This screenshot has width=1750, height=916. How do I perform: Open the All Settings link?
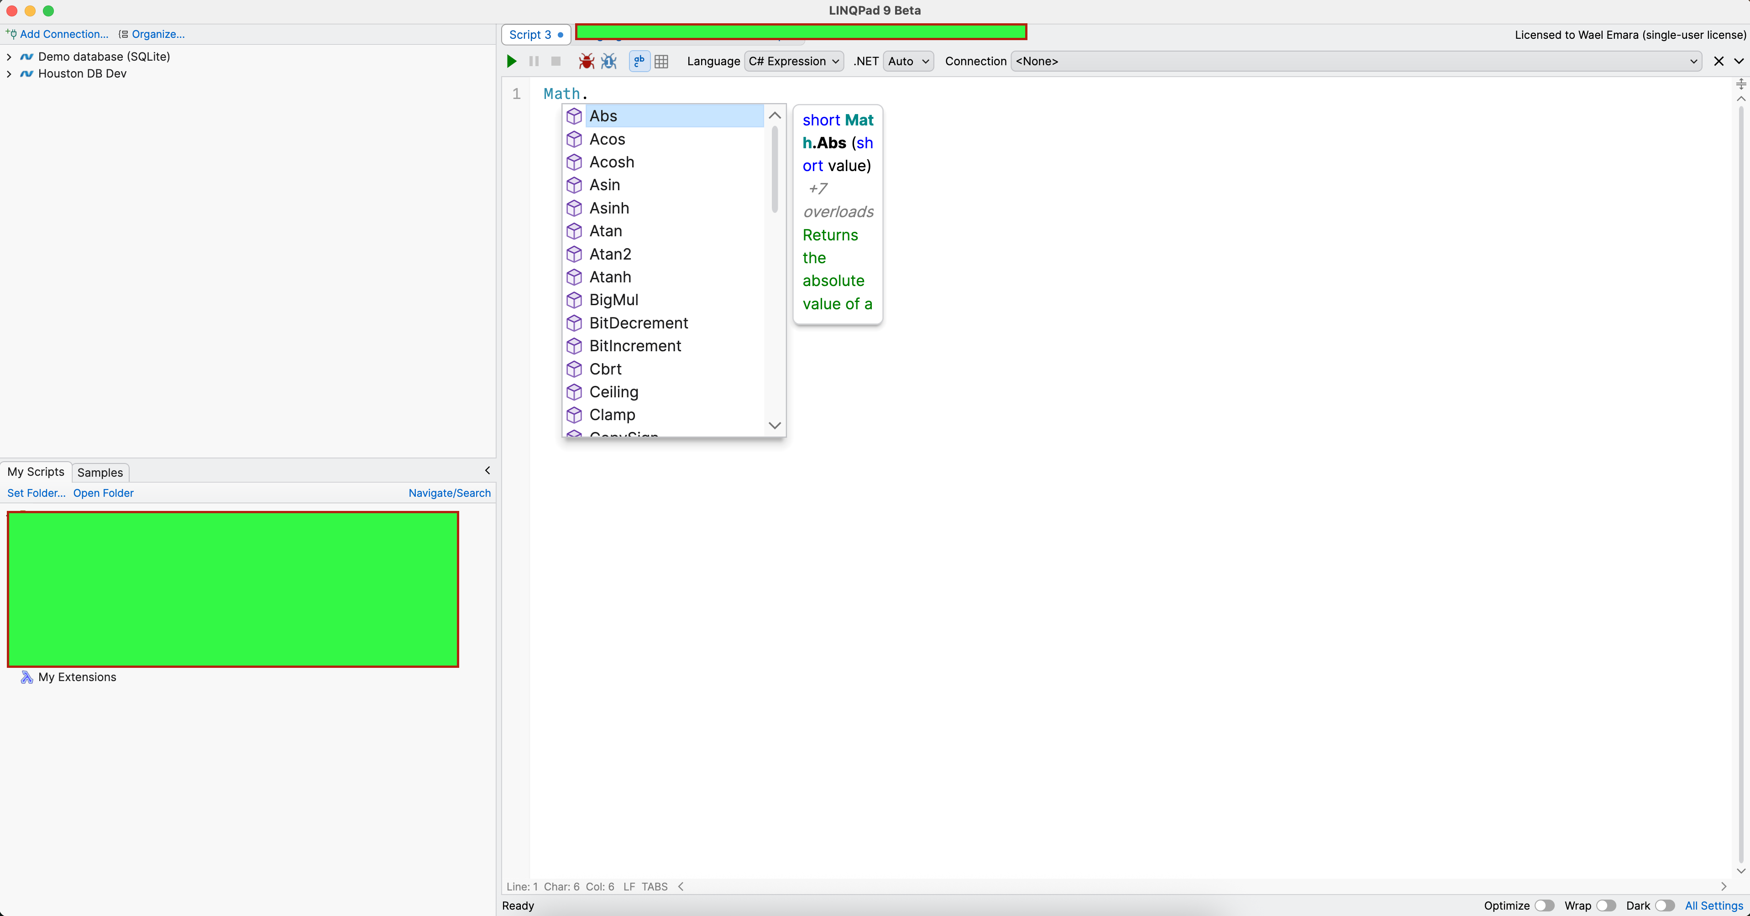coord(1713,905)
